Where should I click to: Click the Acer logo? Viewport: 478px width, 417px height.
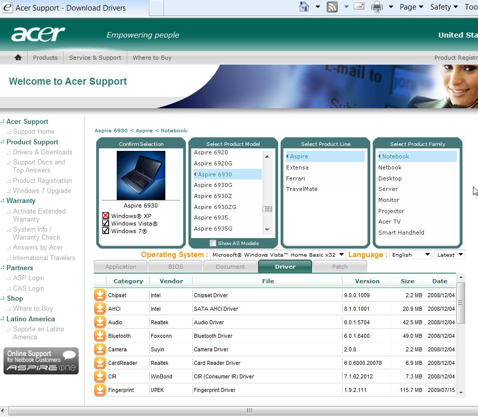click(x=38, y=34)
